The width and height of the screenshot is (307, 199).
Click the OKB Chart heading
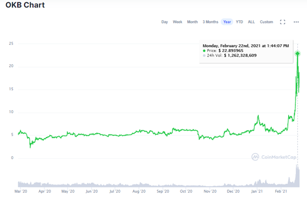pyautogui.click(x=25, y=5)
